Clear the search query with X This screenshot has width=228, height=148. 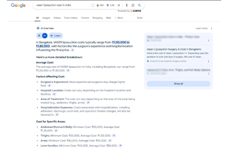[x=119, y=5]
